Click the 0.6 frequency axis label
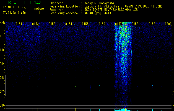The image size is (174, 111). 2,105
